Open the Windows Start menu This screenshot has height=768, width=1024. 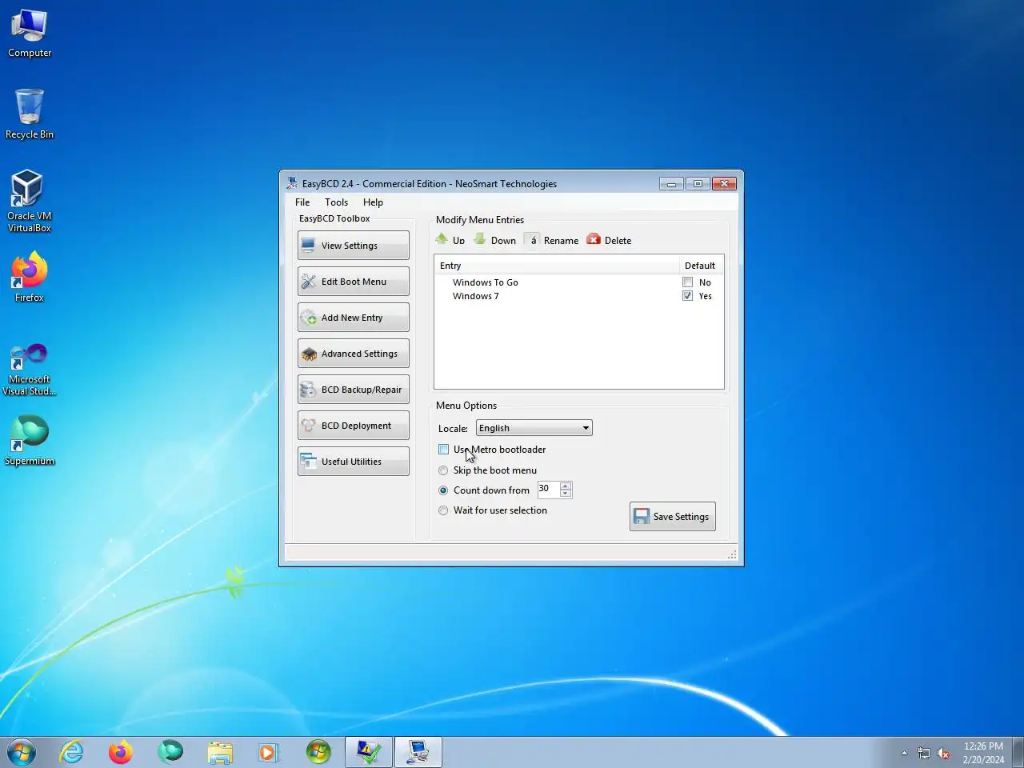point(22,752)
